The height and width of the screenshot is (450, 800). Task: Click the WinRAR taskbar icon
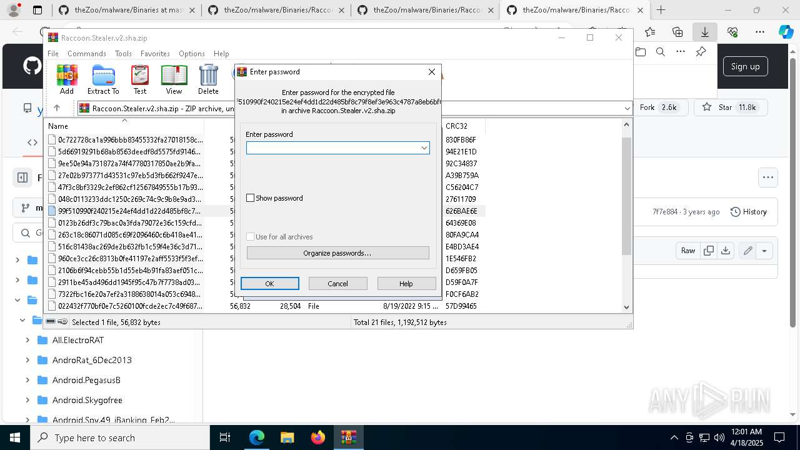(348, 437)
